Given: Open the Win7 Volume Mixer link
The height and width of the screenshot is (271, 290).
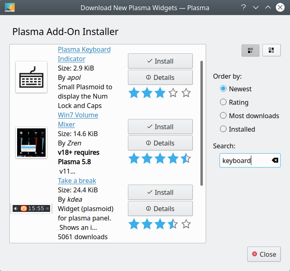Looking at the screenshot, I should pos(78,115).
